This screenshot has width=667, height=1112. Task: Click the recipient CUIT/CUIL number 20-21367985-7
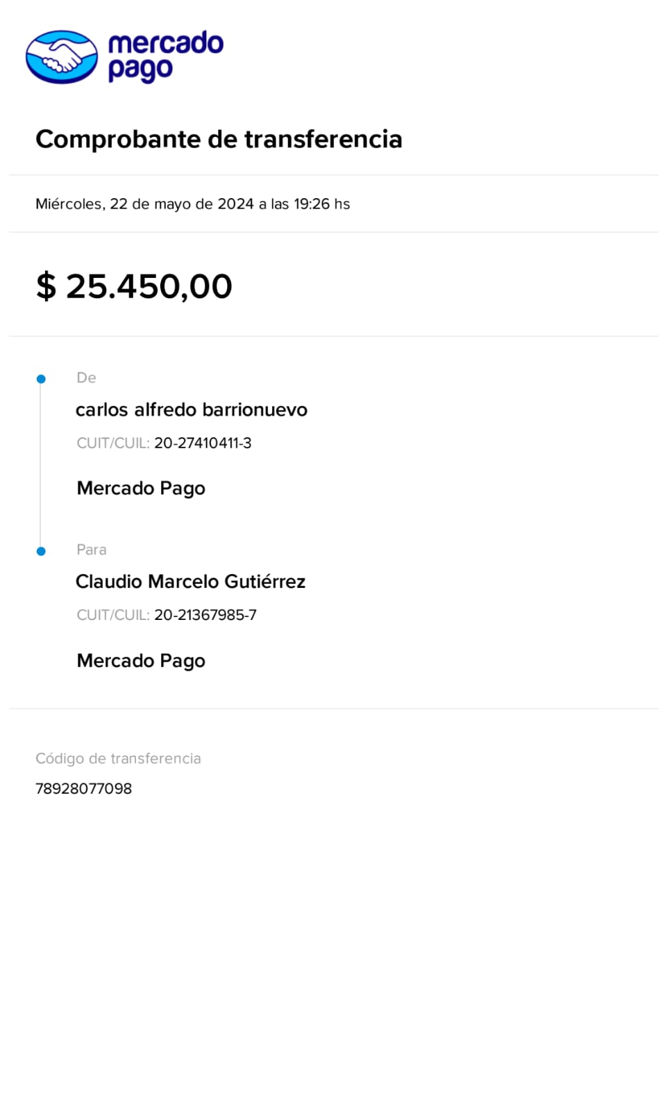pyautogui.click(x=205, y=615)
